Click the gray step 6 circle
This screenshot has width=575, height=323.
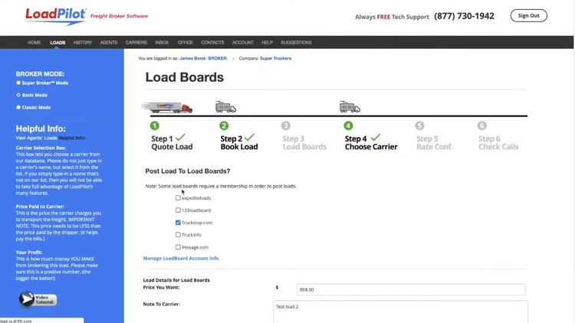click(x=482, y=126)
